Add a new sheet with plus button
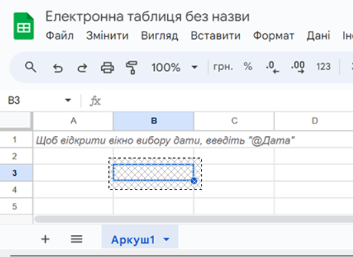353x257 pixels. (x=45, y=239)
